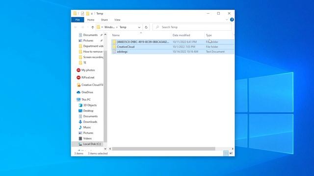Click the Music note icon
The image size is (314, 176).
pos(80,127)
